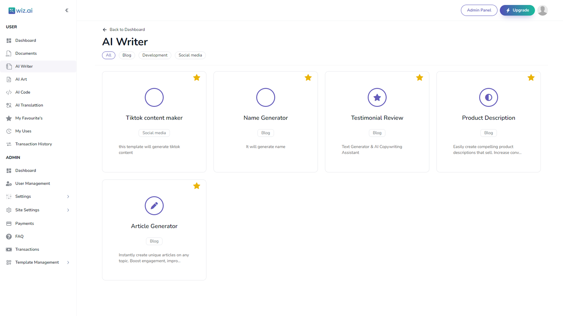Click the wiz.ai logo
Screen dimensions: 563x316
point(20,10)
